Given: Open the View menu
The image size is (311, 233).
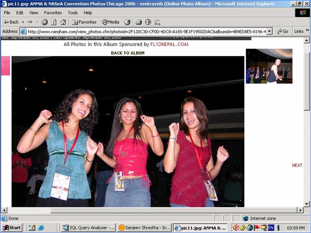Looking at the screenshot, I should point(34,13).
